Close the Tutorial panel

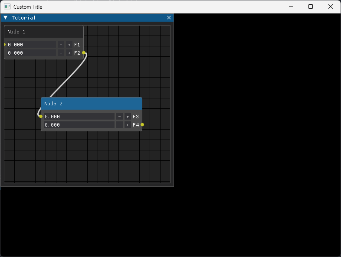point(169,18)
